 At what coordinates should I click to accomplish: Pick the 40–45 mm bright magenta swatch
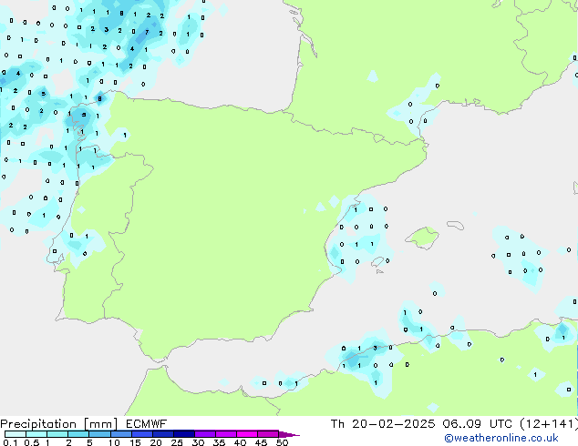247,434
